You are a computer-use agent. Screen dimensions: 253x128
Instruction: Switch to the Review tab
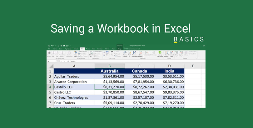tap(88, 49)
